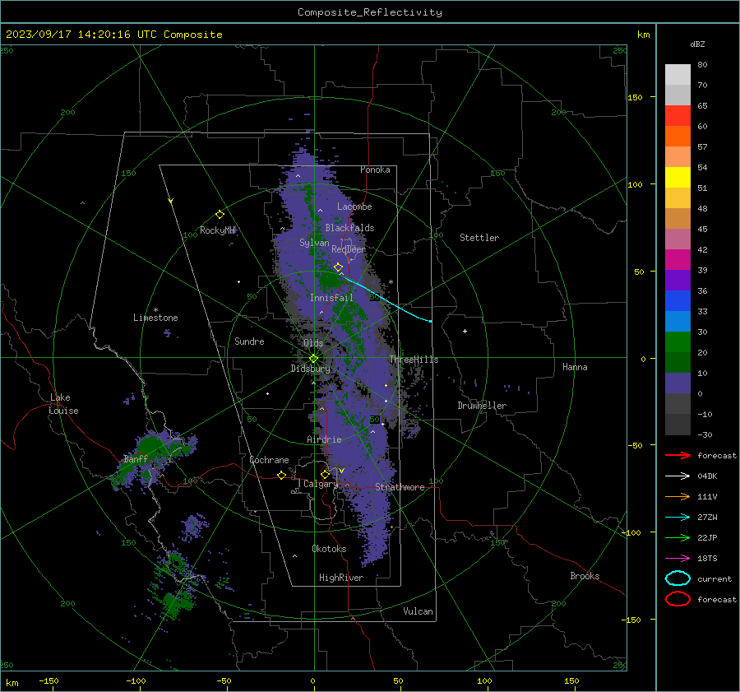Click the yellow diamond marker beside Cochrane
Image resolution: width=740 pixels, height=692 pixels.
click(282, 476)
